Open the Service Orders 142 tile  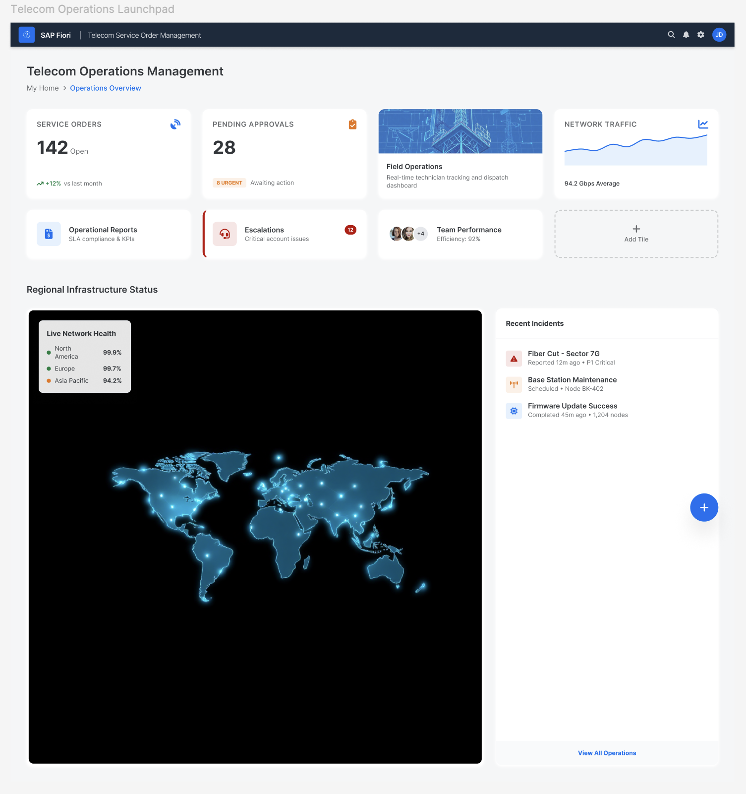tap(109, 154)
